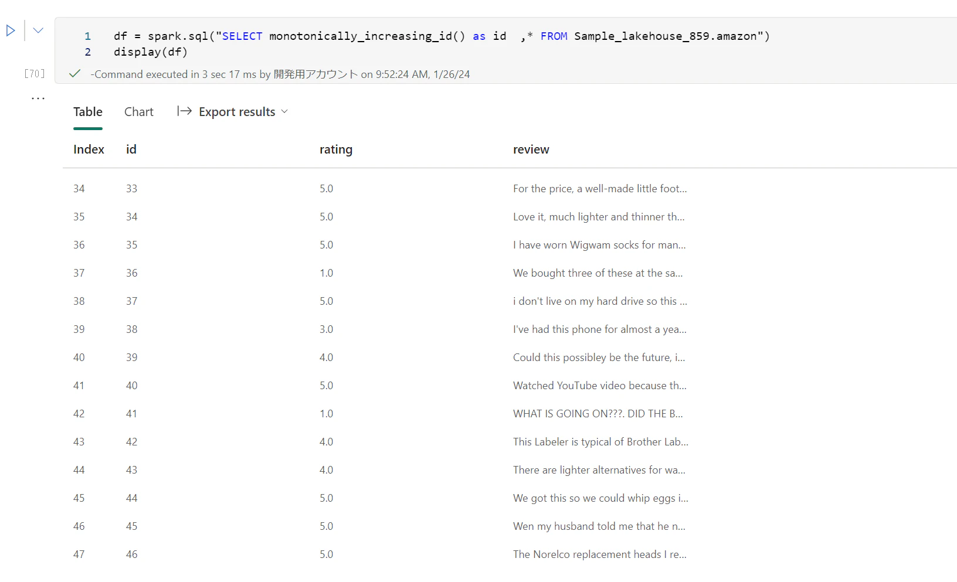
Task: Click review cell 'This Labeler is typical of Brother Lab...'
Action: [601, 442]
